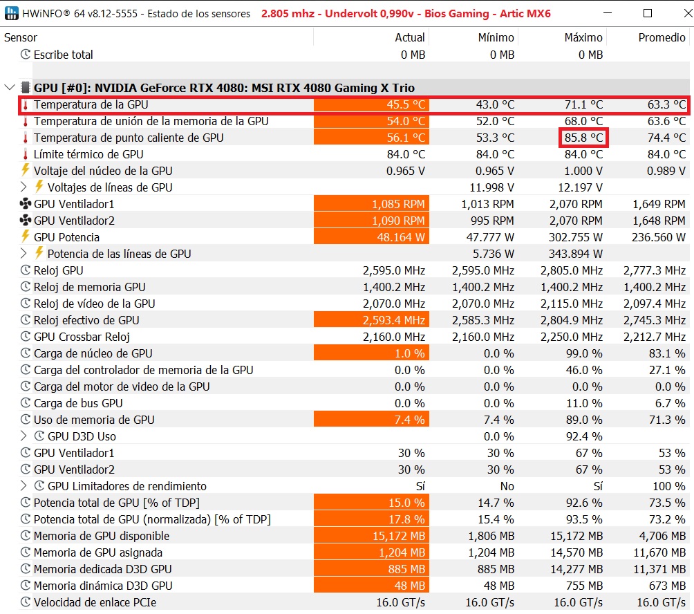Select the GPU Potencia actual value 48.164 W
The height and width of the screenshot is (614, 694).
[400, 237]
